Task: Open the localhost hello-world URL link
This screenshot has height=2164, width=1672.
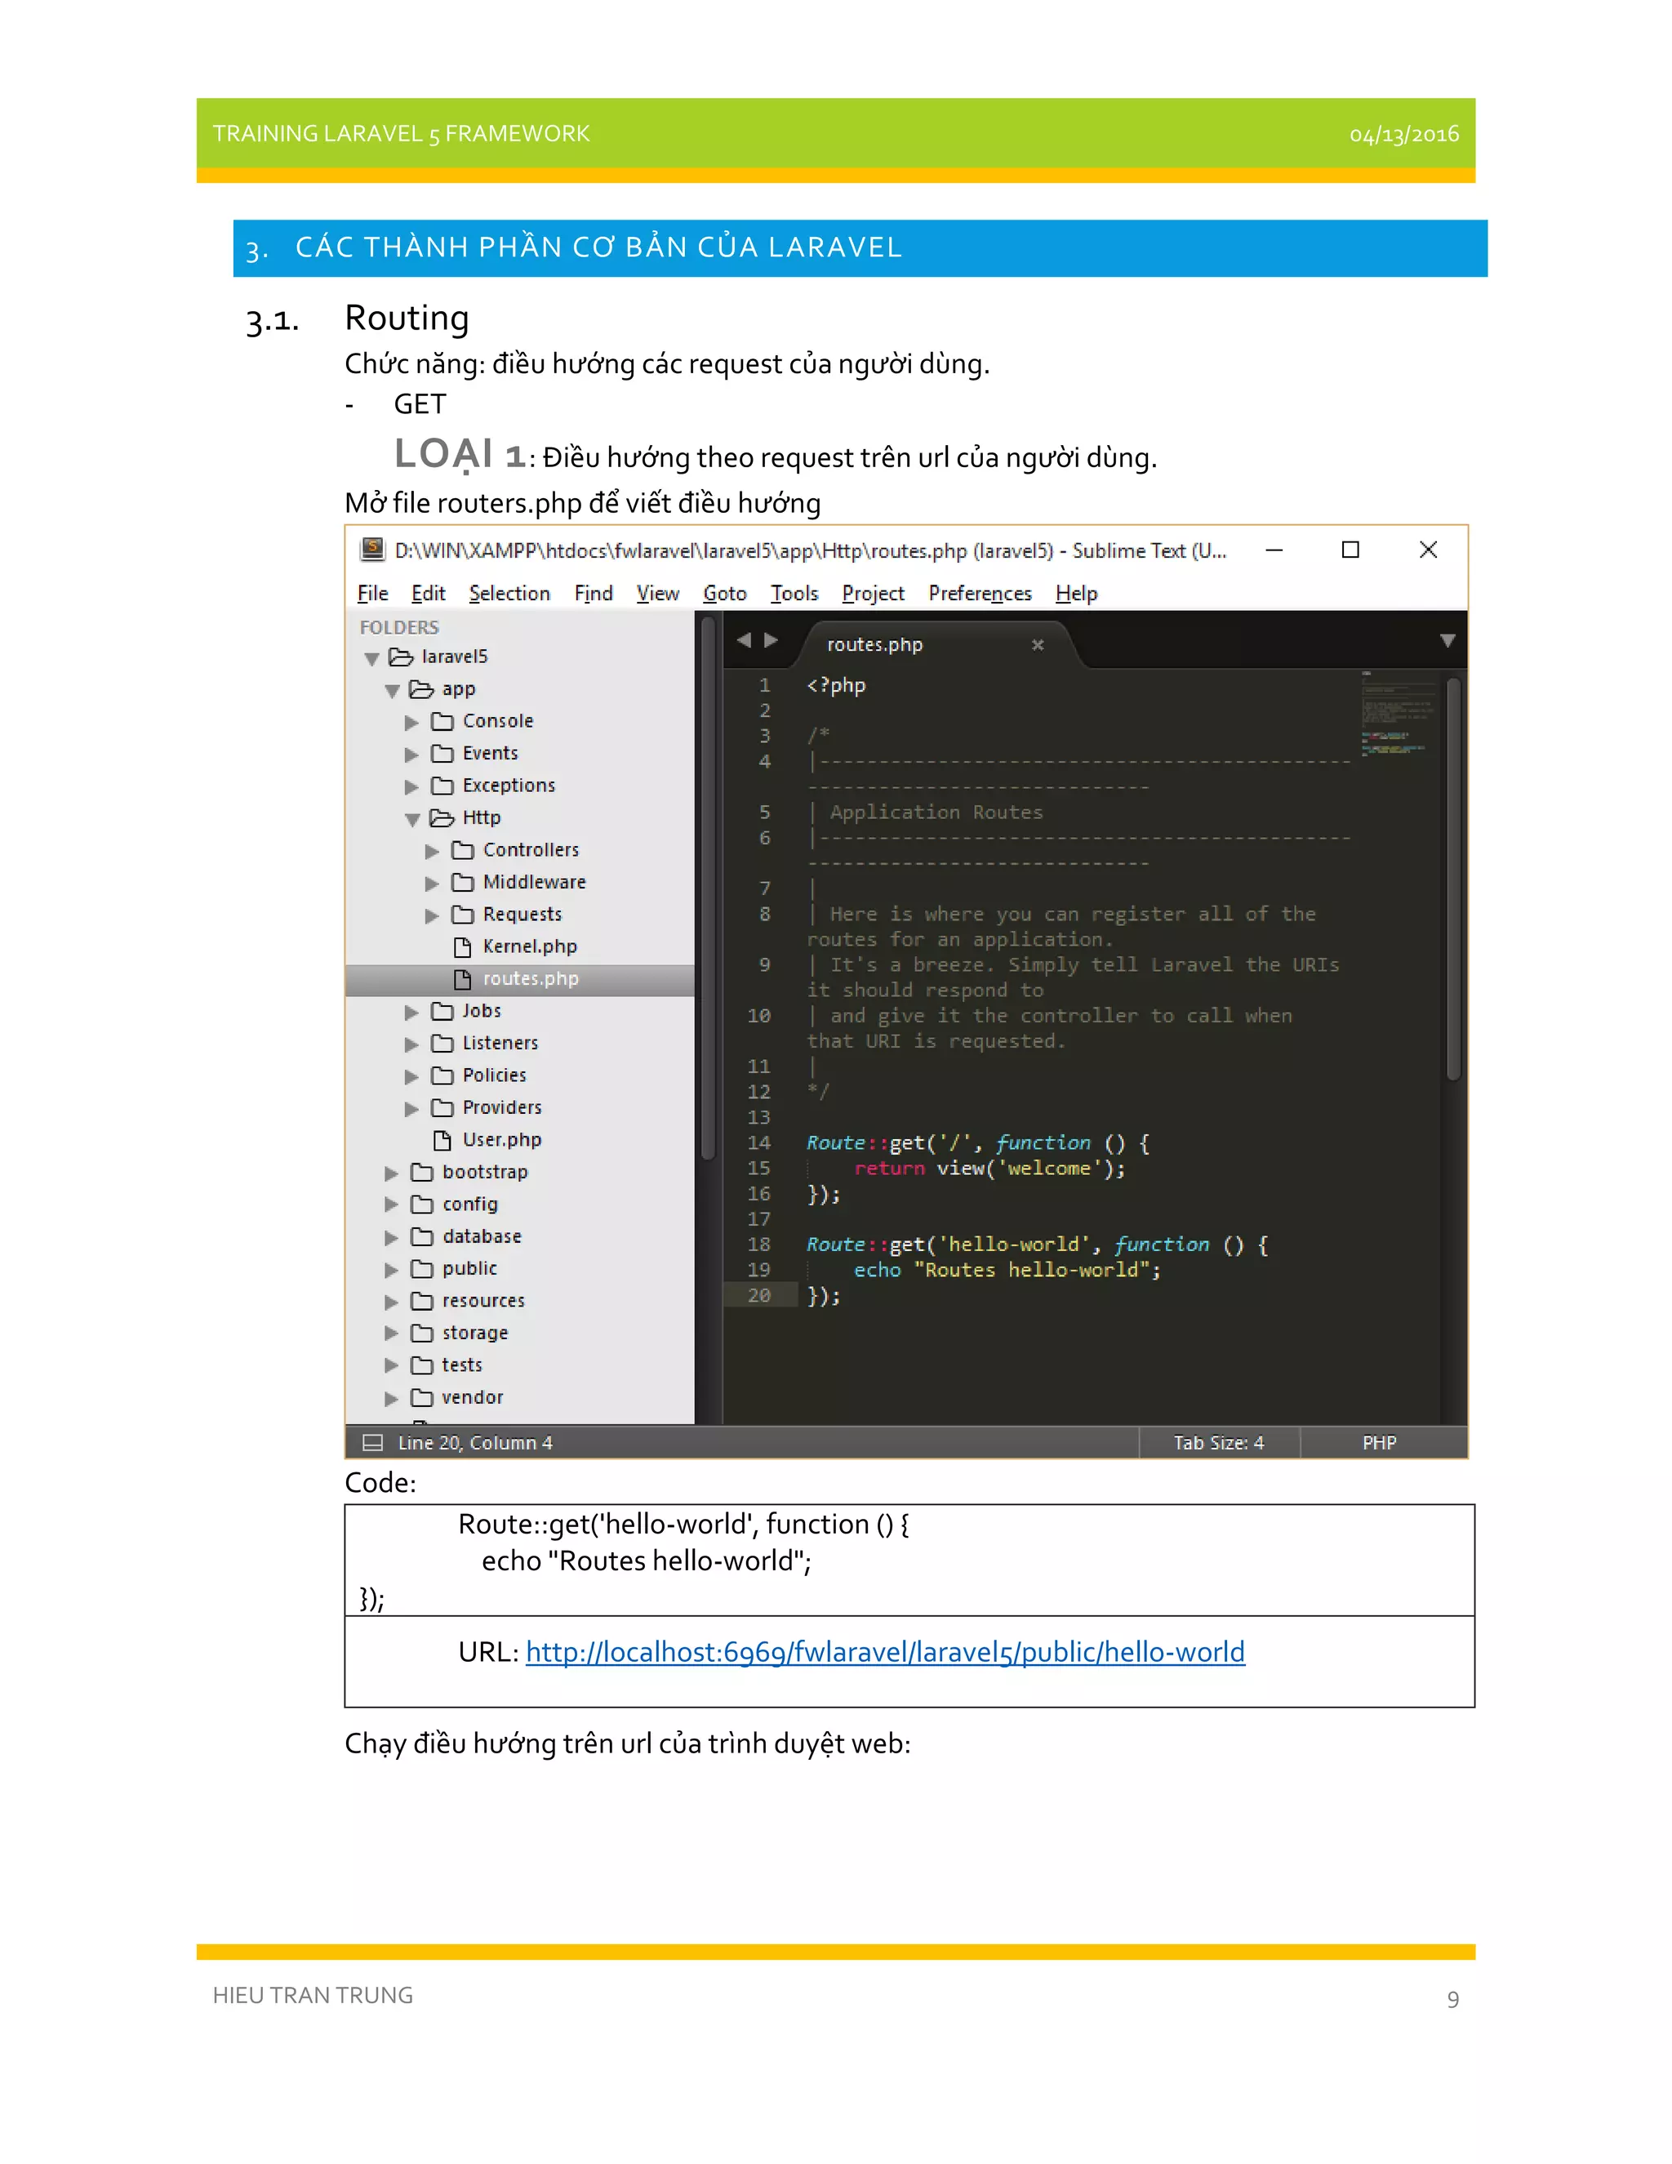Action: pyautogui.click(x=884, y=1653)
